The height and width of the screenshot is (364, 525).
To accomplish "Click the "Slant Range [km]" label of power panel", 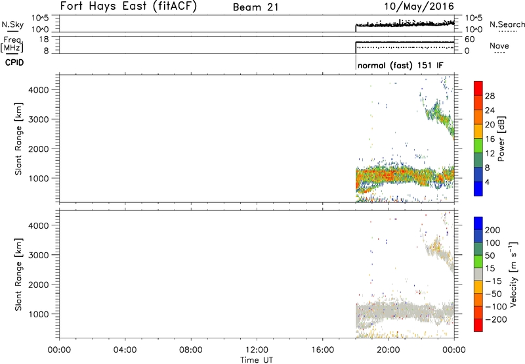I will (18, 139).
